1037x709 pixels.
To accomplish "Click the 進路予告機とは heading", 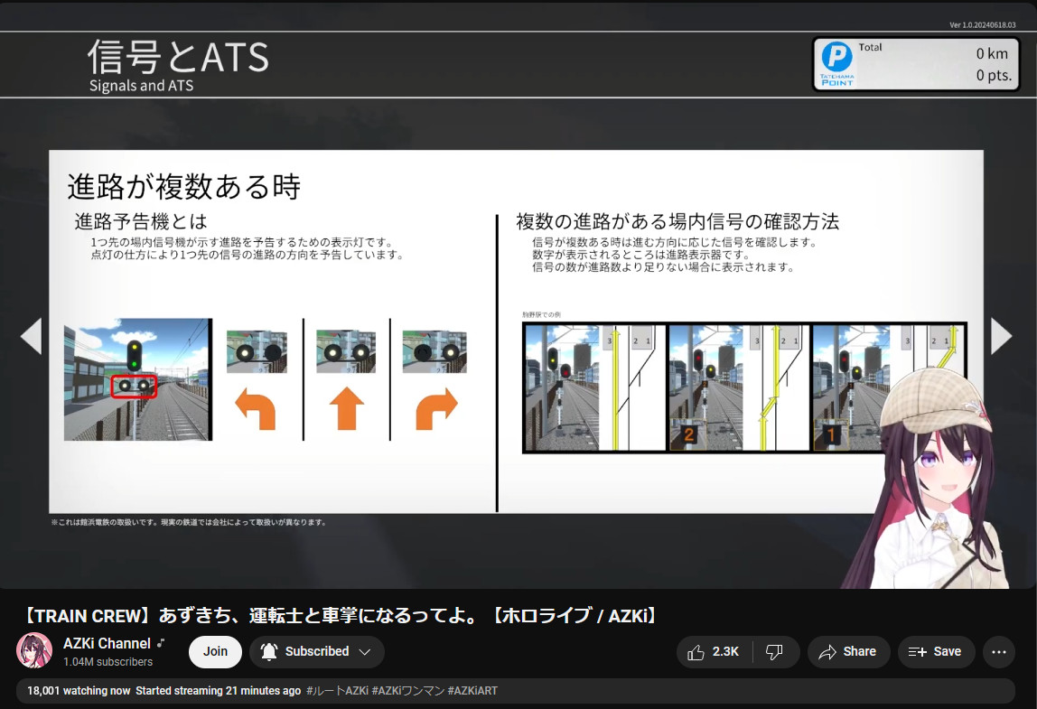I will pyautogui.click(x=141, y=221).
